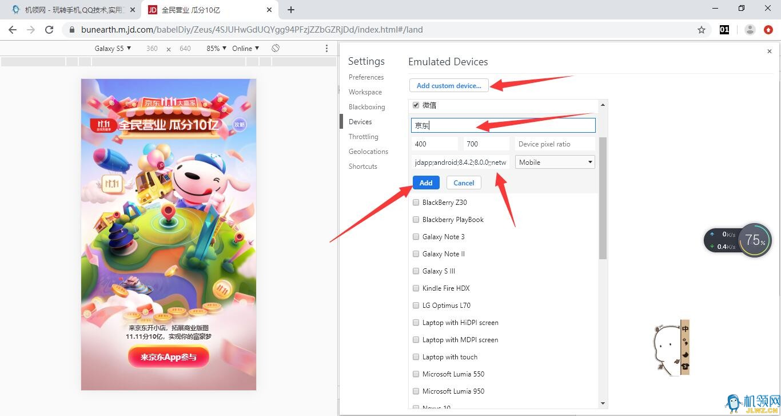Image resolution: width=781 pixels, height=416 pixels.
Task: Click device list scroll down arrow
Action: [x=603, y=403]
